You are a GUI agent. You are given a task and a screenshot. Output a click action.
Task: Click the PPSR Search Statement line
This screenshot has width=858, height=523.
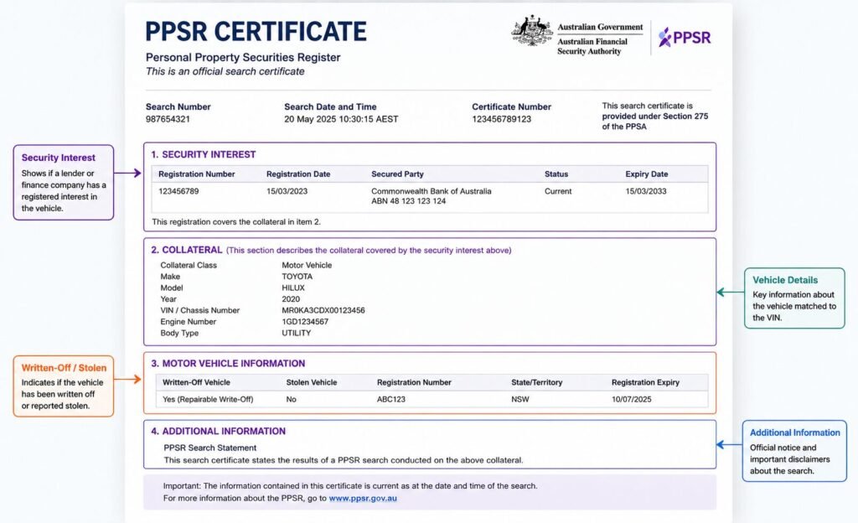pos(210,448)
